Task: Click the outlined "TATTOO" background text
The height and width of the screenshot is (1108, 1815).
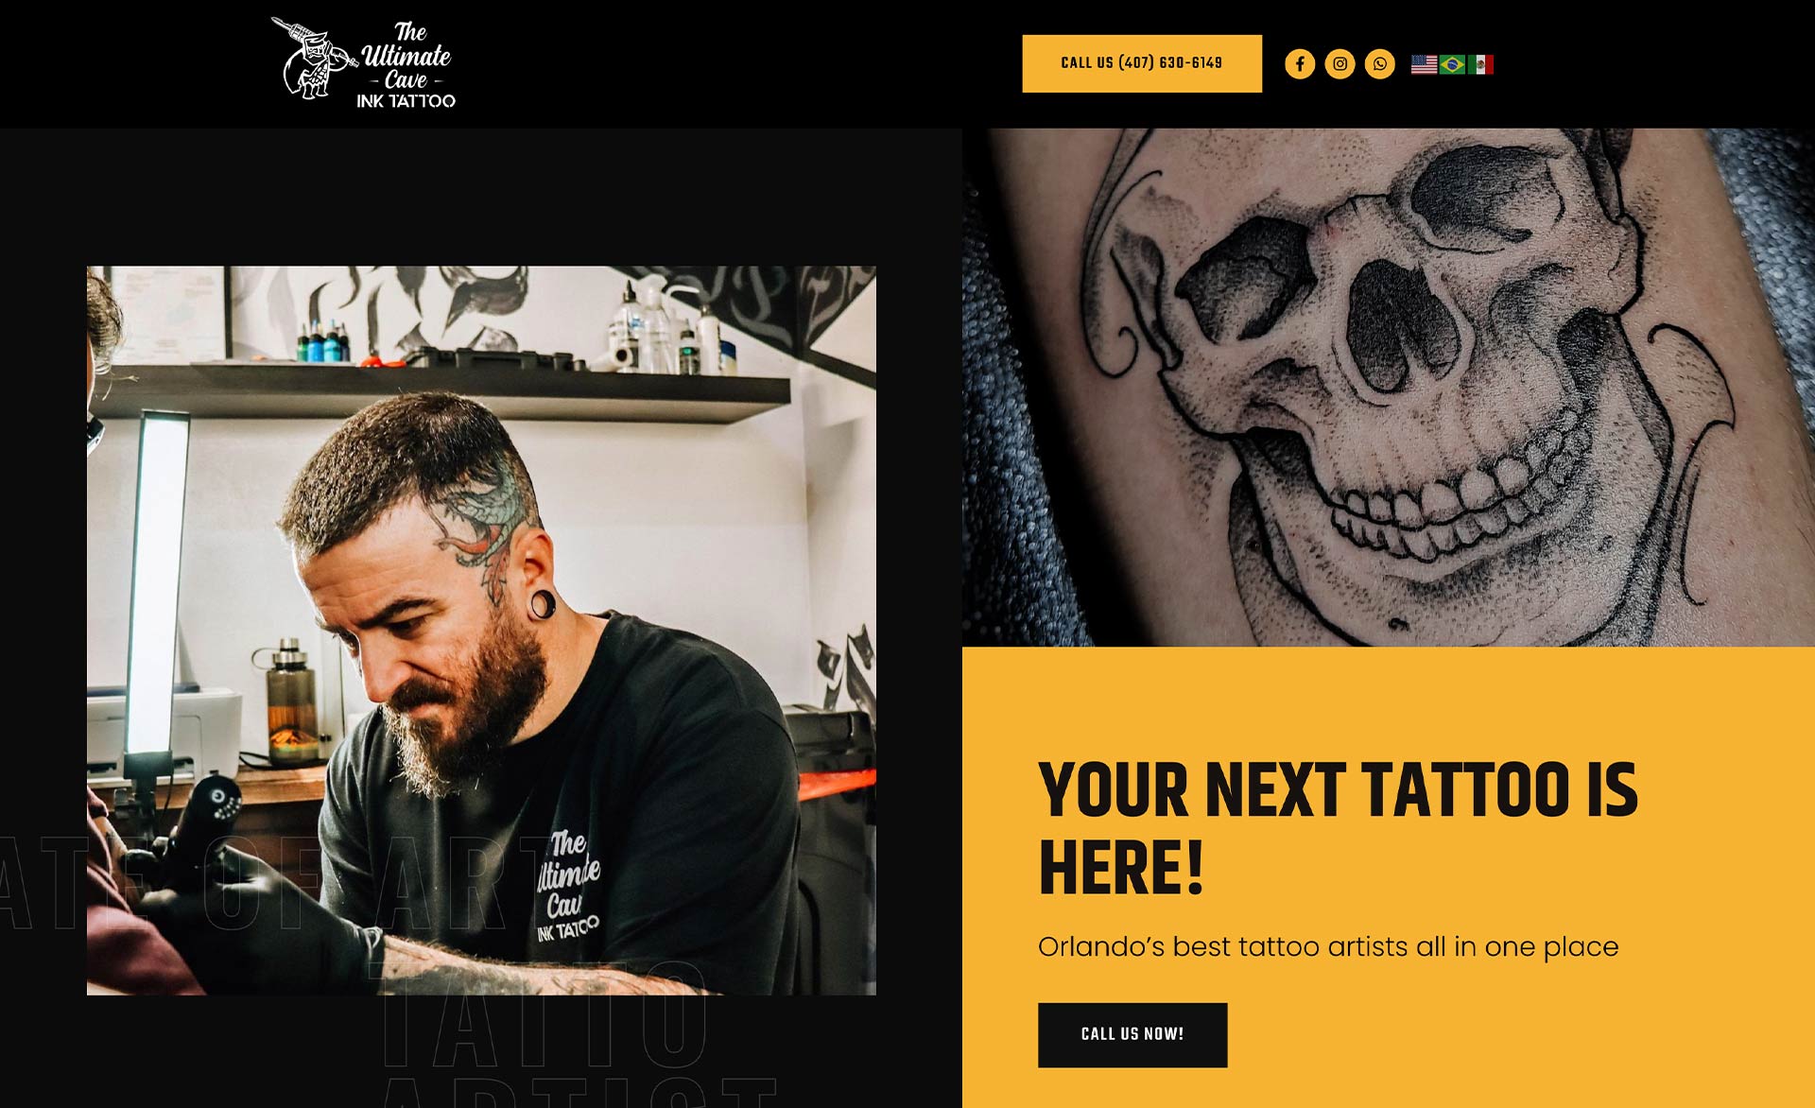Action: click(x=544, y=1016)
